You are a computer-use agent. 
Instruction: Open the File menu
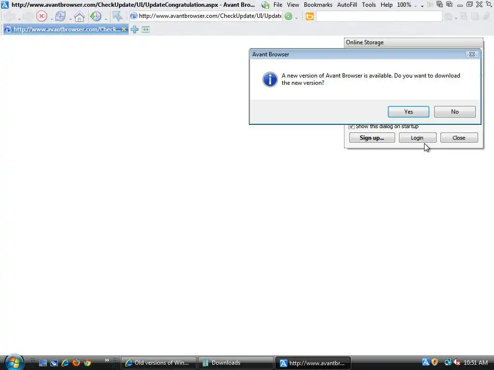point(278,5)
